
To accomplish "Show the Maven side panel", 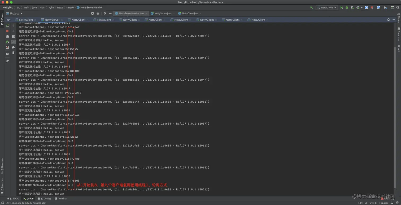I will pos(399,18).
